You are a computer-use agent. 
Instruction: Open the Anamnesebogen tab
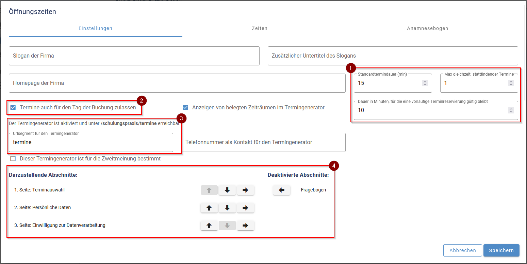[427, 29]
